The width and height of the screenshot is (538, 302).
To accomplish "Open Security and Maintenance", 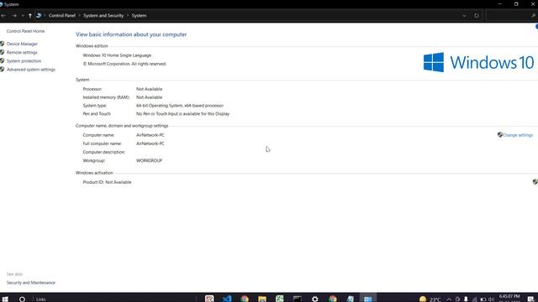I will click(31, 283).
